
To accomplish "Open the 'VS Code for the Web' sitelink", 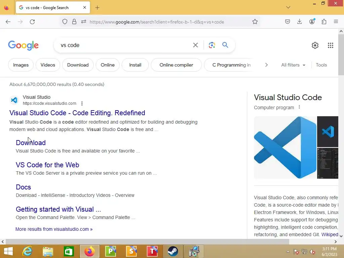I will (x=47, y=165).
